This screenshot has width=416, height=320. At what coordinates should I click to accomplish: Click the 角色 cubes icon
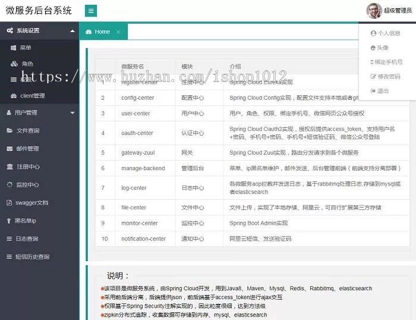[14, 64]
